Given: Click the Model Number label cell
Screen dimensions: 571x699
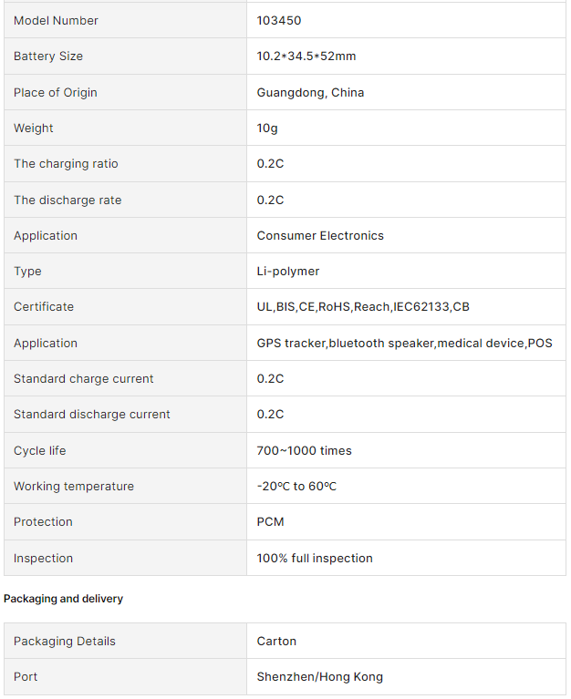Looking at the screenshot, I should [x=56, y=20].
